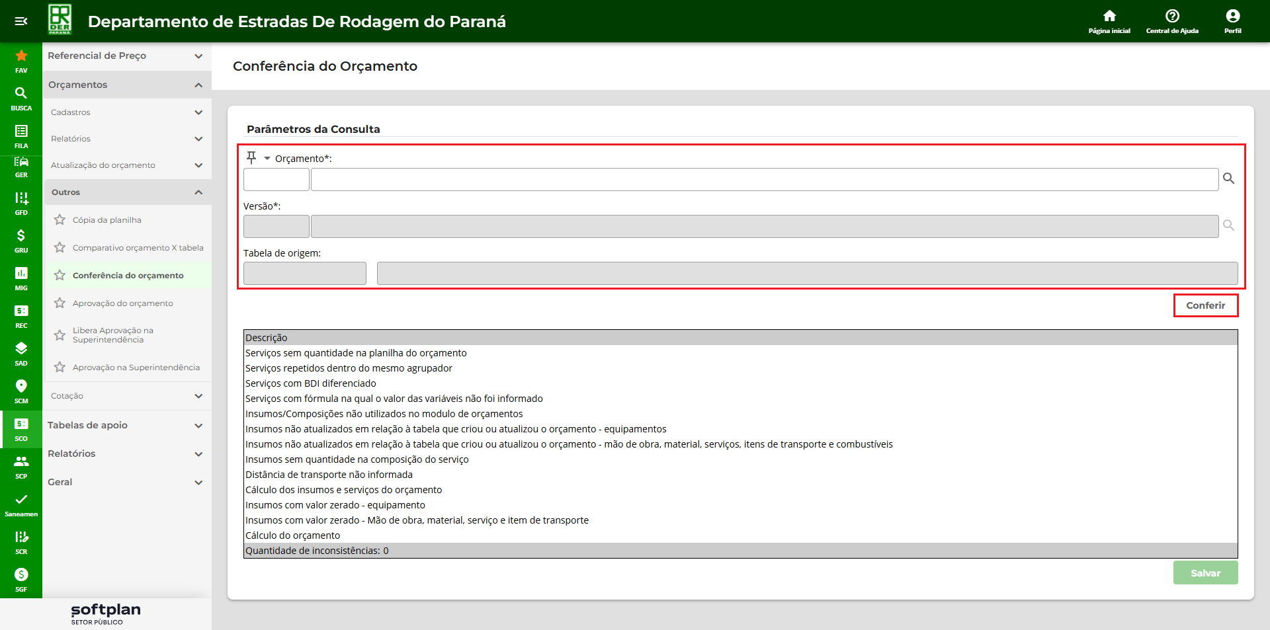The width and height of the screenshot is (1270, 630).
Task: Click the pin icon beside Orçamento
Action: (251, 157)
